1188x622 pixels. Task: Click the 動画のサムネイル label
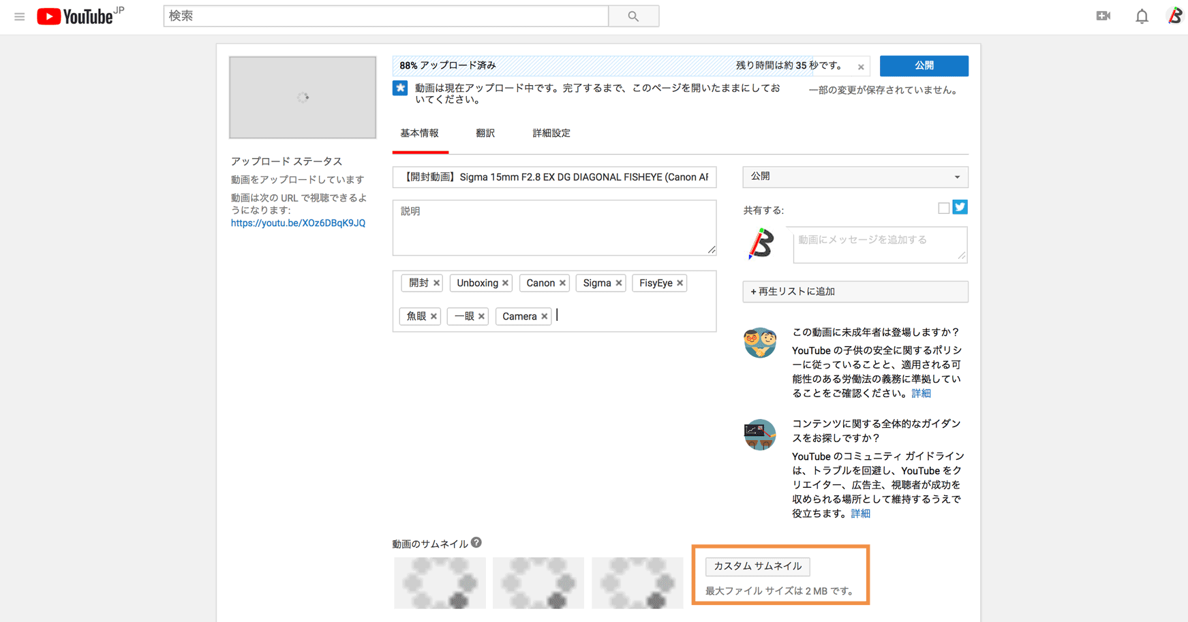430,544
